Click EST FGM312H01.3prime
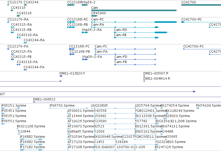This screenshot has height=151, width=221. (x=151, y=111)
